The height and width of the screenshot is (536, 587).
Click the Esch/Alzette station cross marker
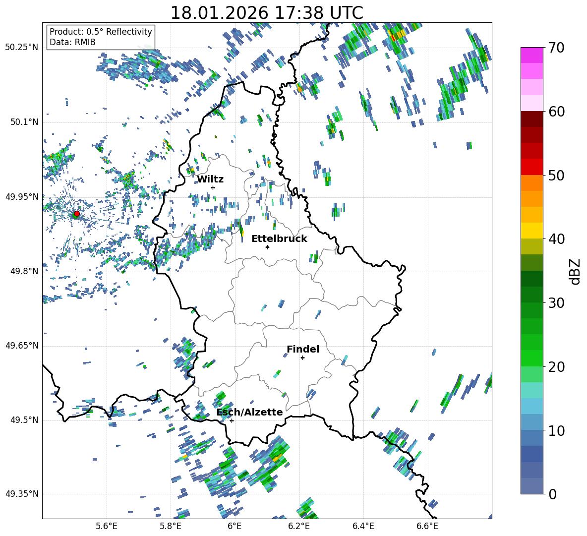(232, 420)
